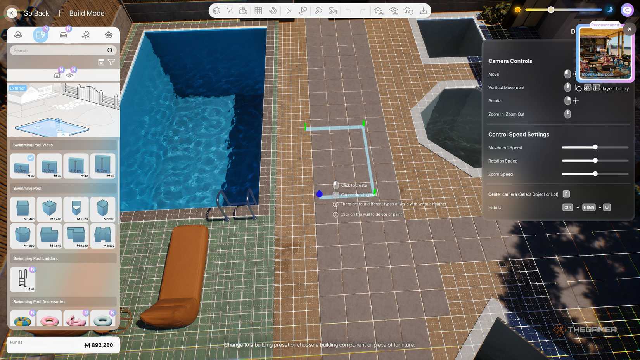Click the Search input field
Screen dimensions: 640x360
[x=58, y=50]
